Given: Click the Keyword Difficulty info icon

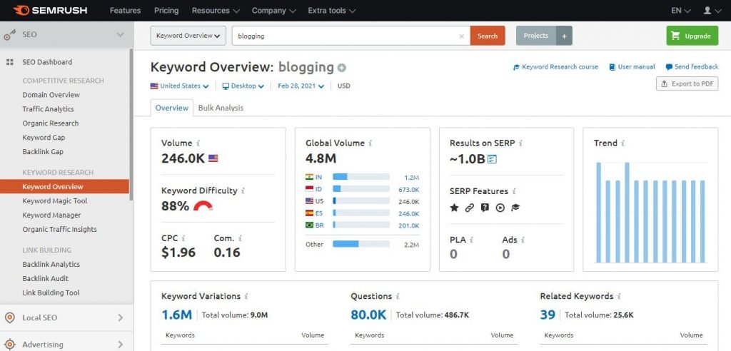Looking at the screenshot, I should click(x=243, y=190).
